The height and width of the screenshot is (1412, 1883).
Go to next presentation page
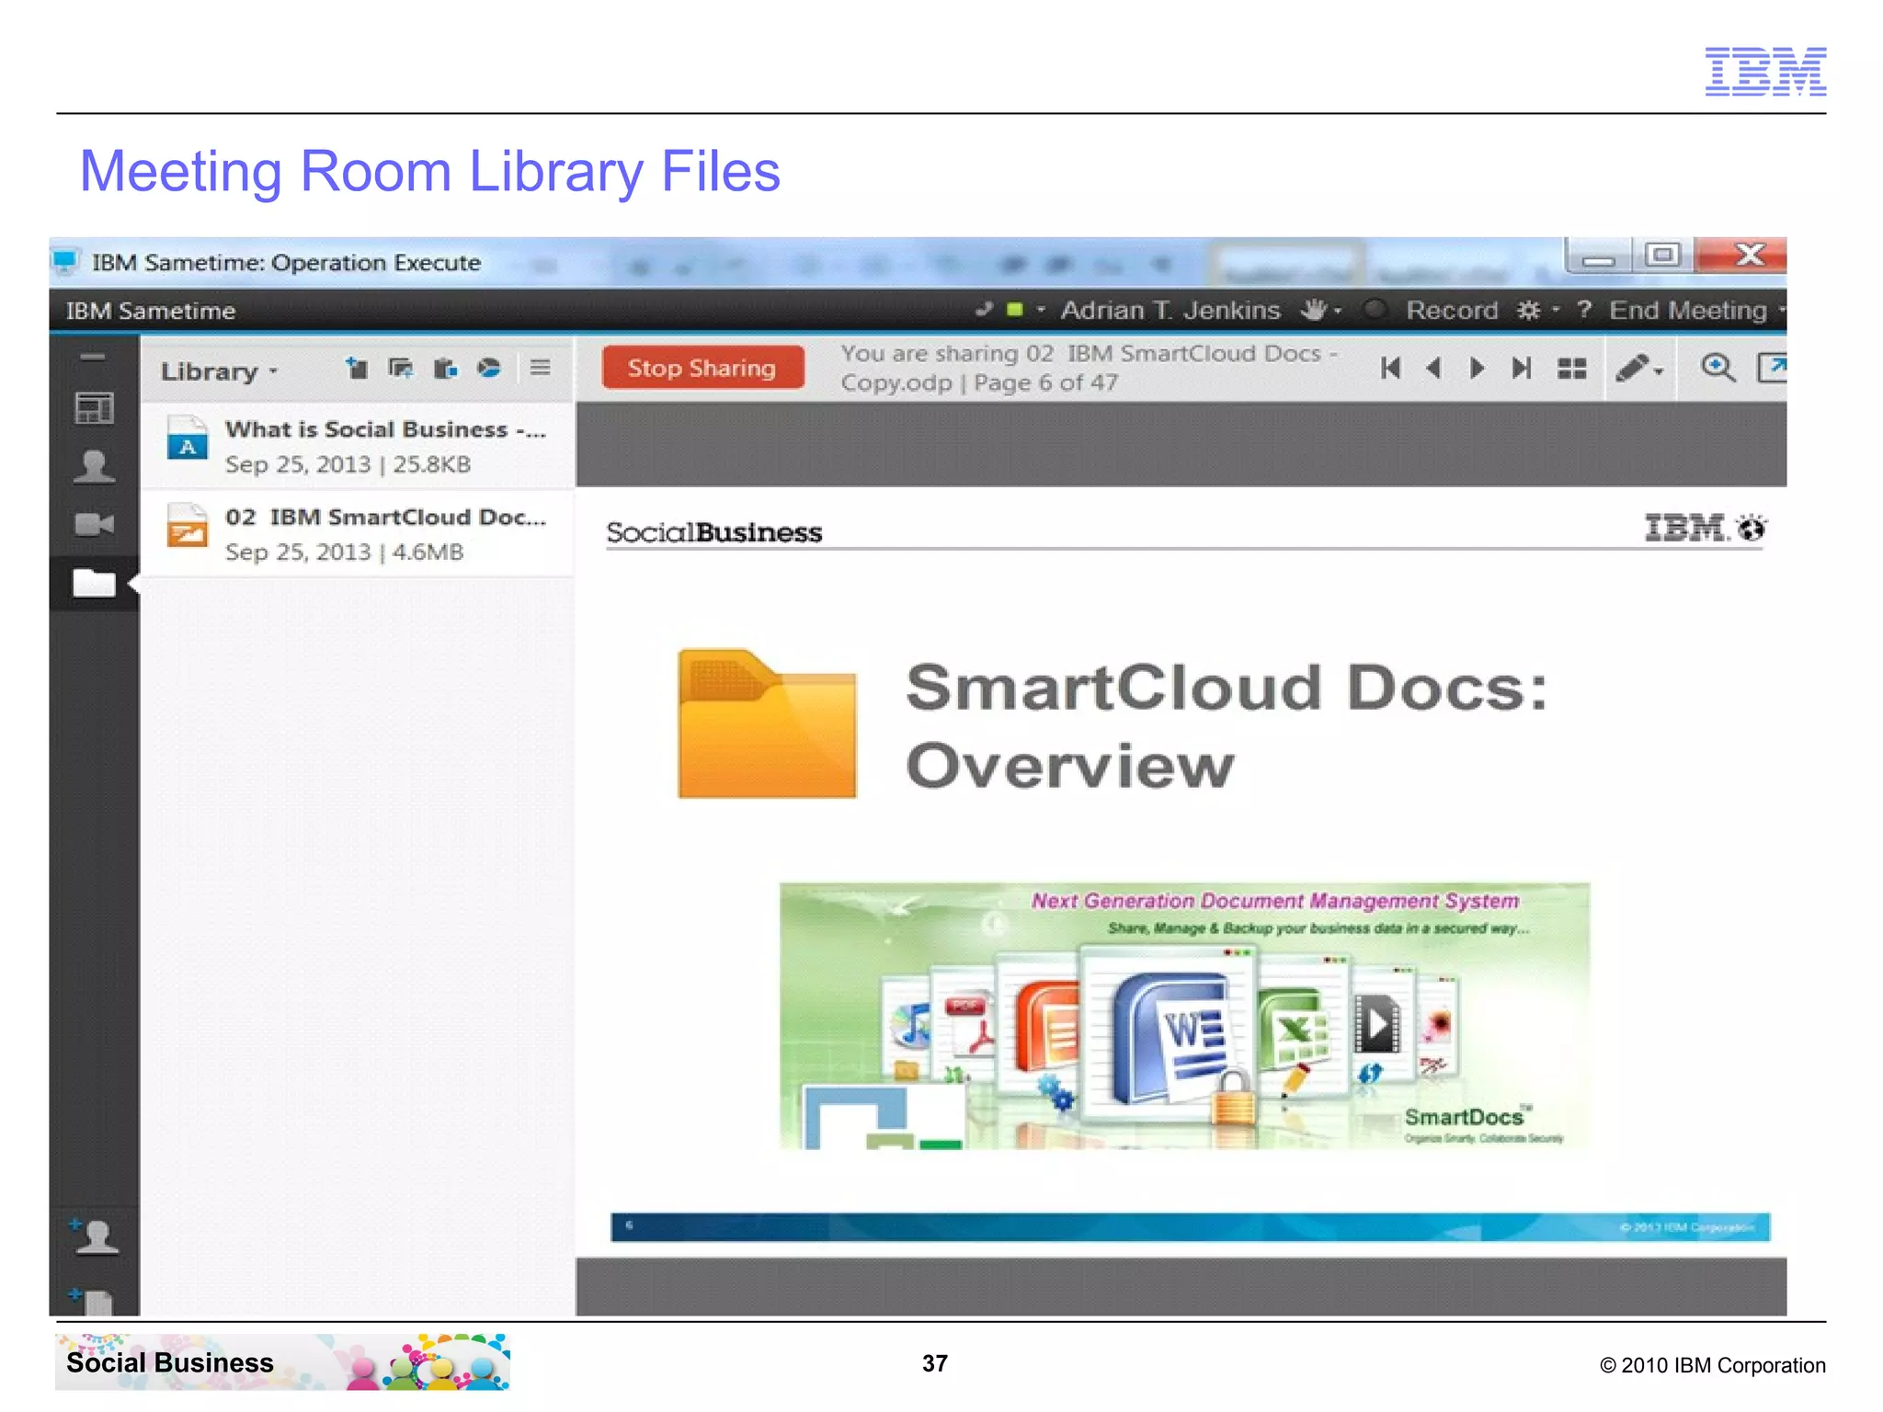click(x=1478, y=369)
